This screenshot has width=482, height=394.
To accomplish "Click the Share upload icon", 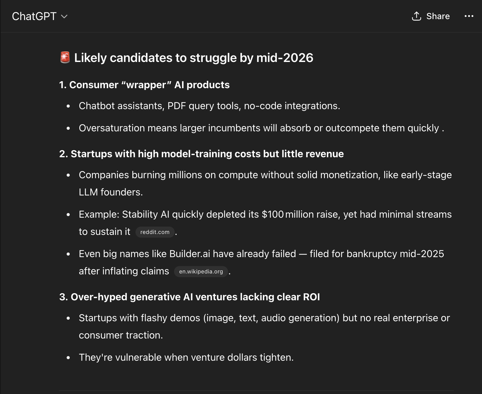I will pyautogui.click(x=416, y=16).
